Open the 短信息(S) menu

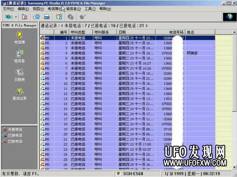coord(74,9)
